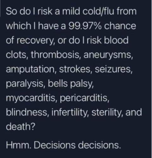Select the word "paralysis"
The image size is (152, 158).
coord(25,84)
